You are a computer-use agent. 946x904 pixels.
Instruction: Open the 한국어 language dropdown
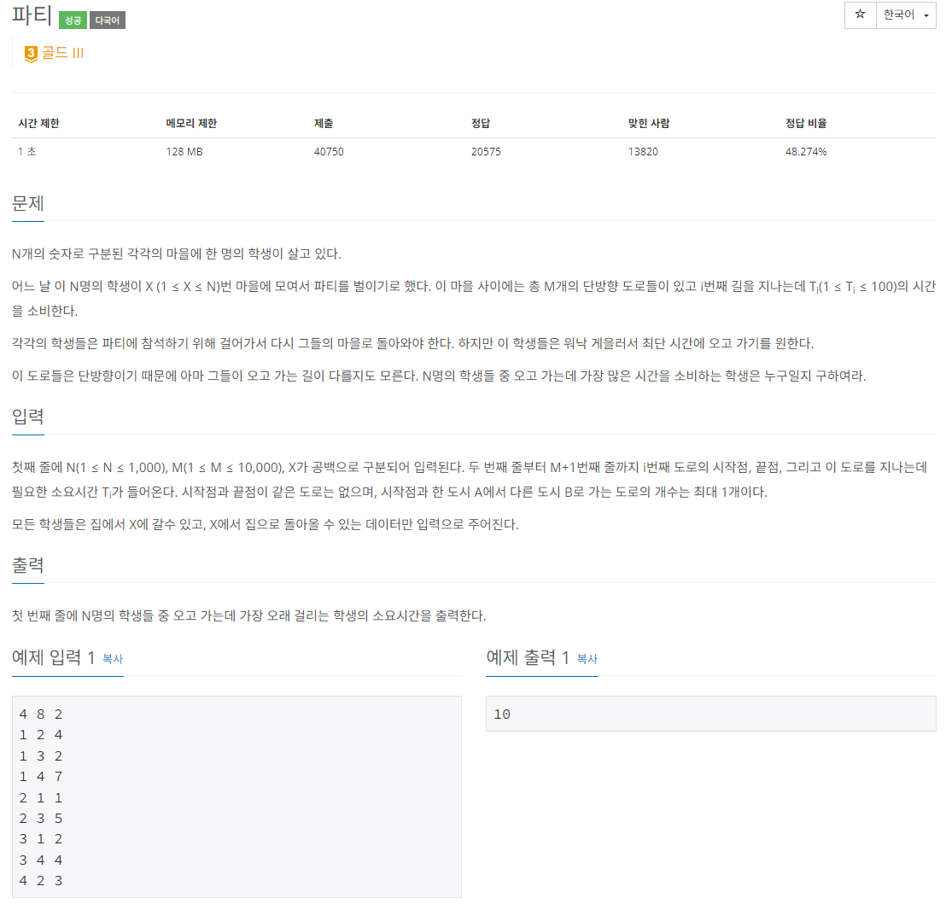pos(906,15)
